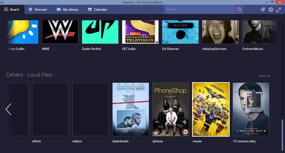
Task: Click the Search input field
Action: [x=199, y=9]
